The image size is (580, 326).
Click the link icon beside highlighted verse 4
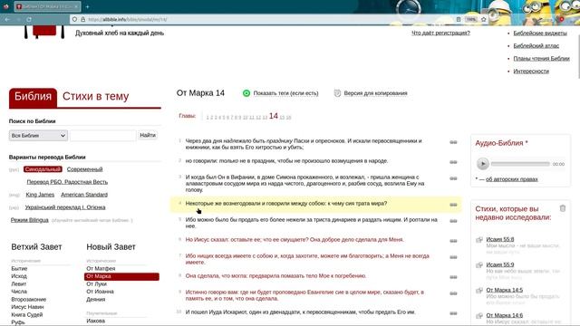tap(453, 205)
